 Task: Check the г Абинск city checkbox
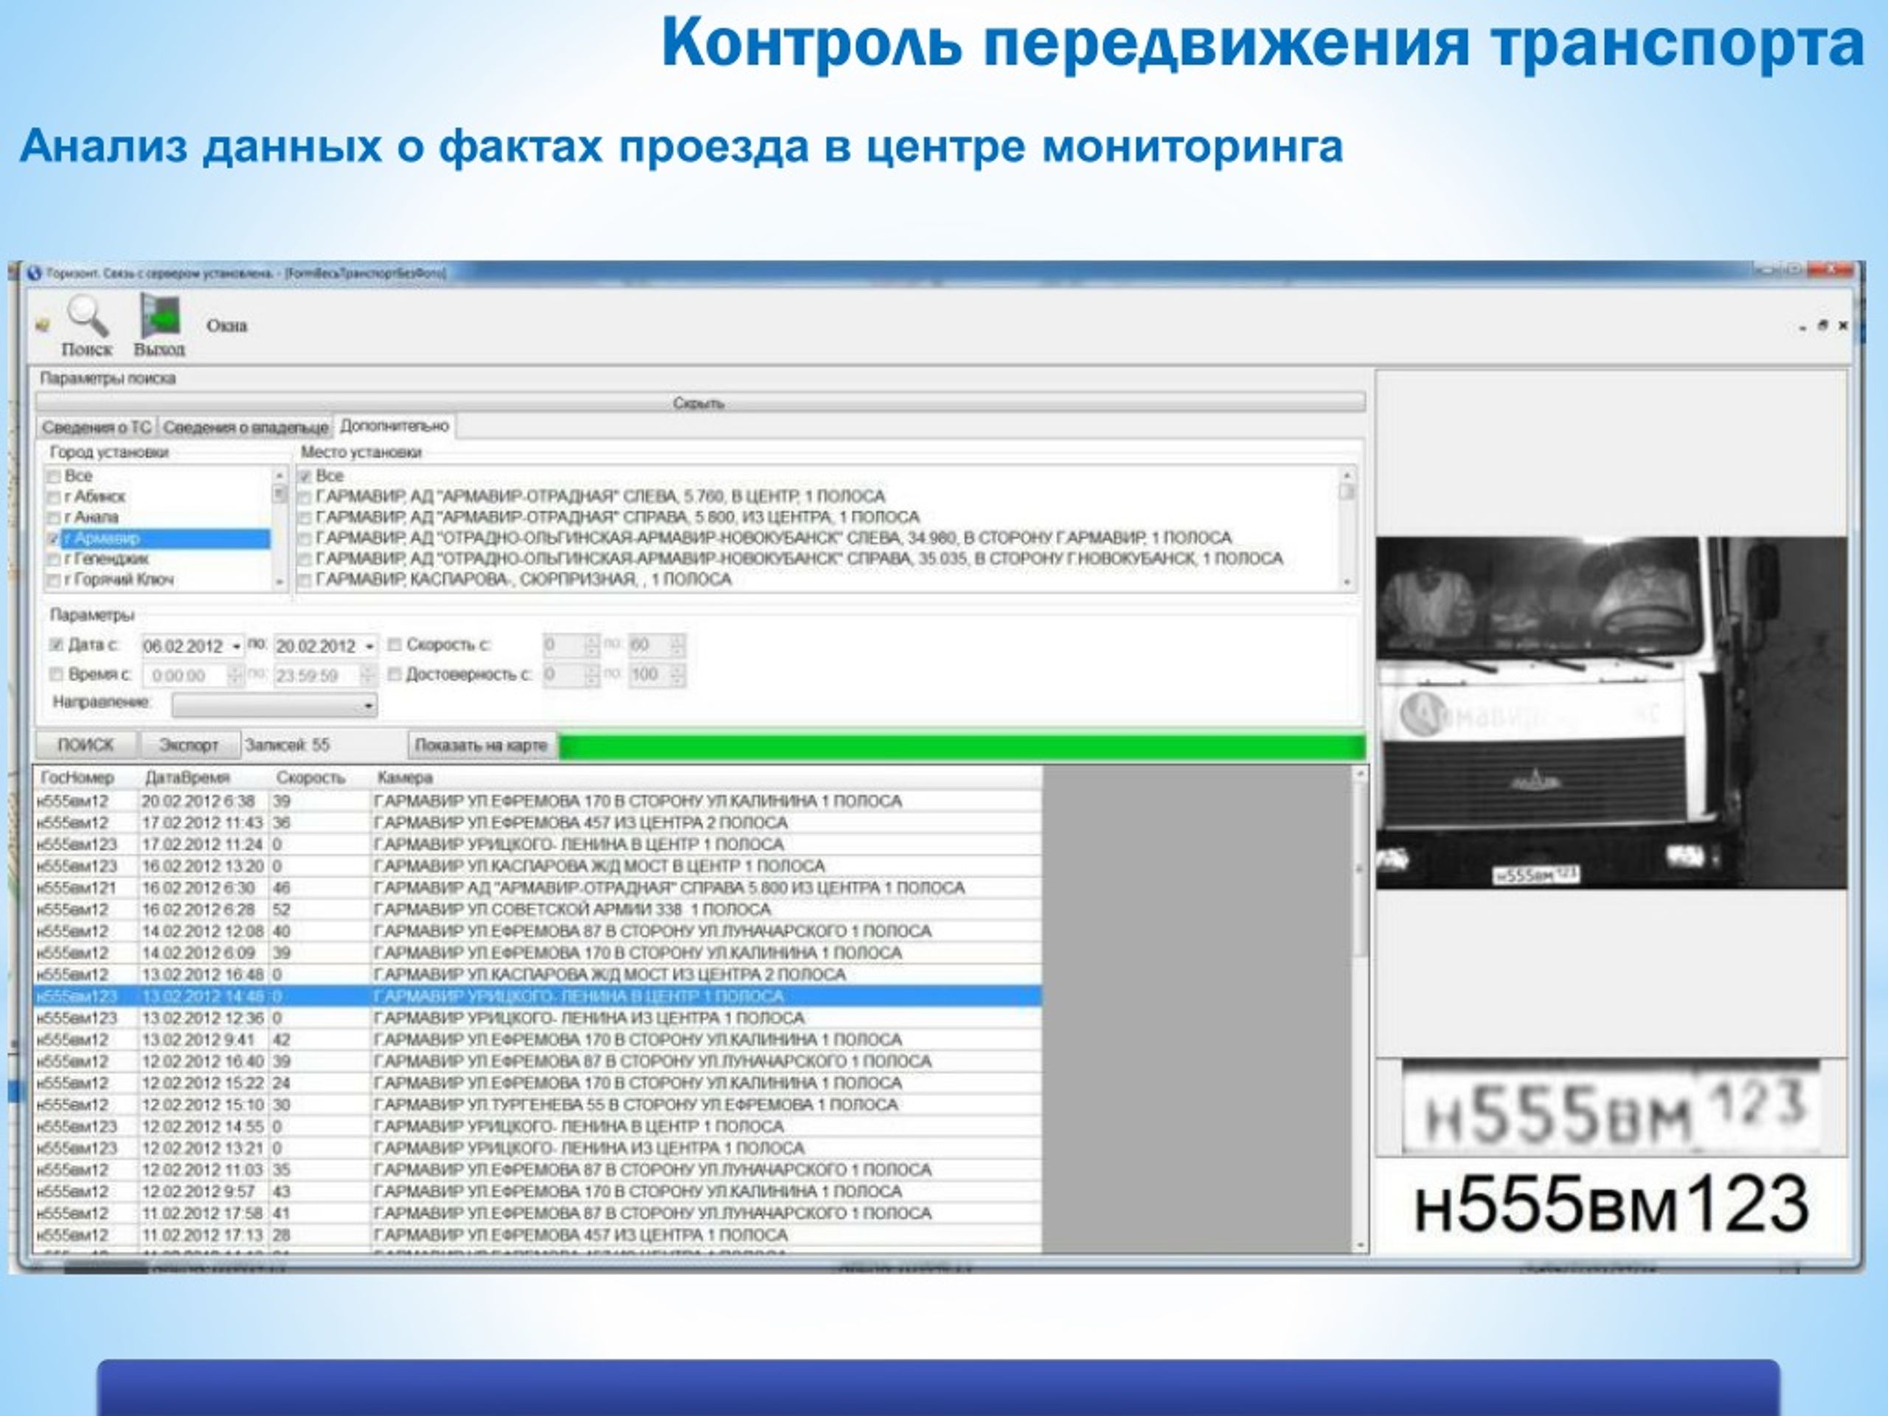(53, 497)
